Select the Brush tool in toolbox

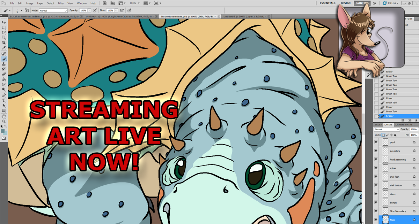pyautogui.click(x=4, y=59)
